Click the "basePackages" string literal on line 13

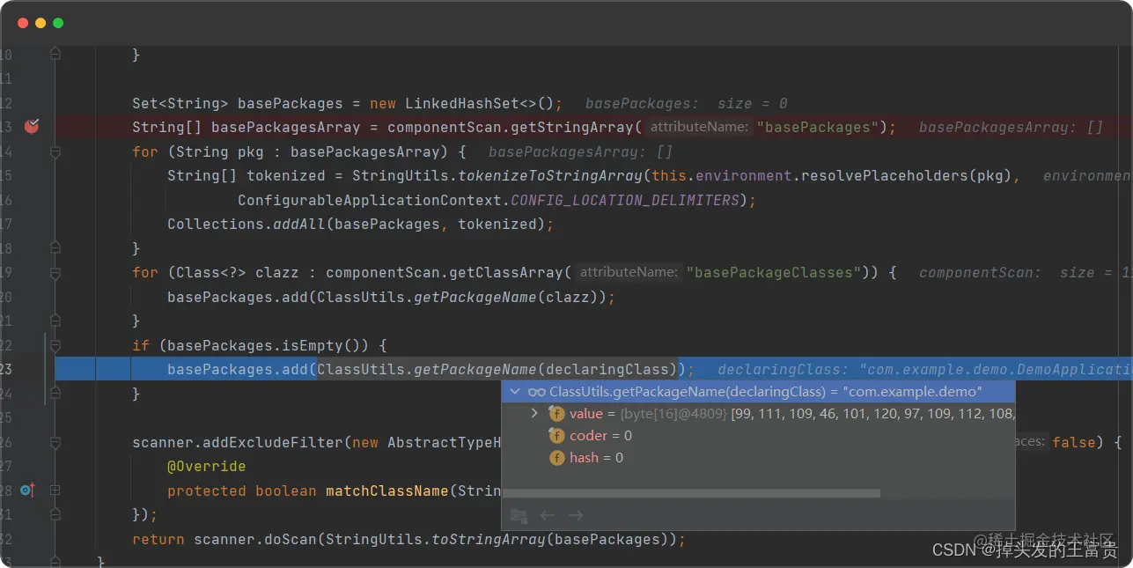[818, 127]
